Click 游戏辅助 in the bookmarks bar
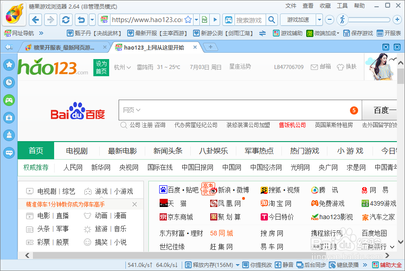405x271 pixels. [288, 33]
